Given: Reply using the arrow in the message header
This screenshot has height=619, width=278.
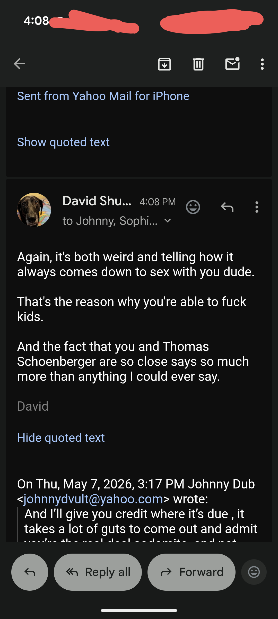Looking at the screenshot, I should [x=227, y=207].
